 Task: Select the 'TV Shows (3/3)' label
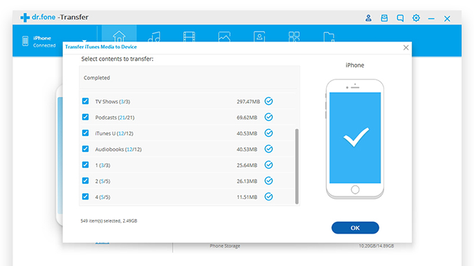point(113,102)
